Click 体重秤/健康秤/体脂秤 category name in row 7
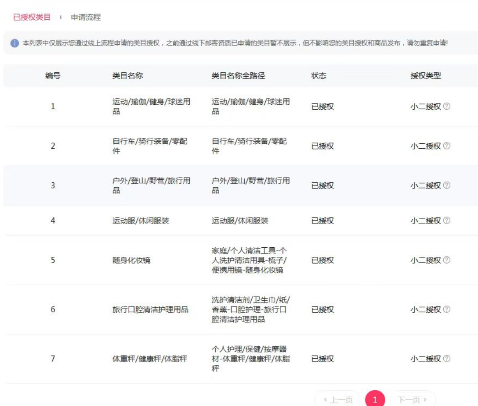478x406 pixels. pyautogui.click(x=149, y=359)
